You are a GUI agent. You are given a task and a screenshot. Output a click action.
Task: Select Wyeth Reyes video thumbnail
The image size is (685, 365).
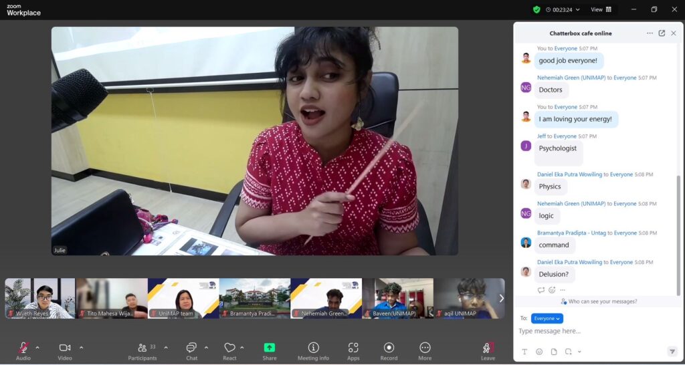coord(40,298)
